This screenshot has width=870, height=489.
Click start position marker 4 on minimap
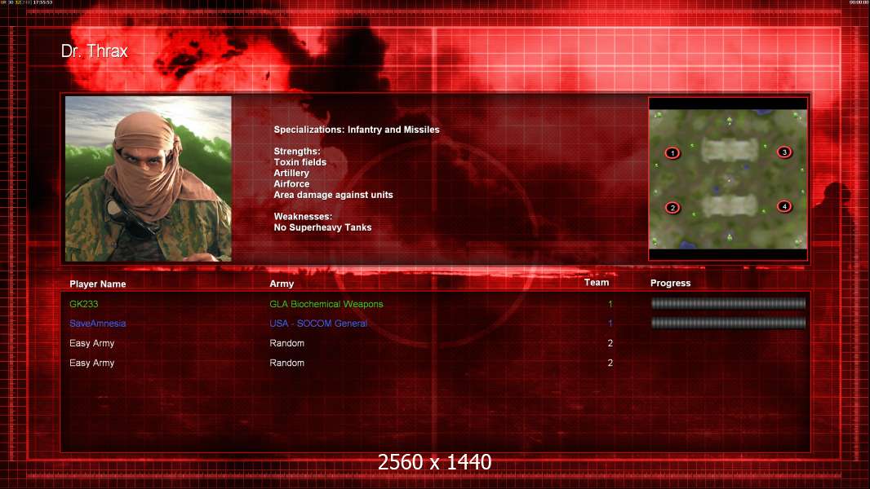pos(784,206)
